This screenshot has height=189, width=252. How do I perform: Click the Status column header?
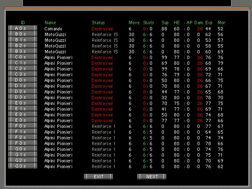pos(98,23)
